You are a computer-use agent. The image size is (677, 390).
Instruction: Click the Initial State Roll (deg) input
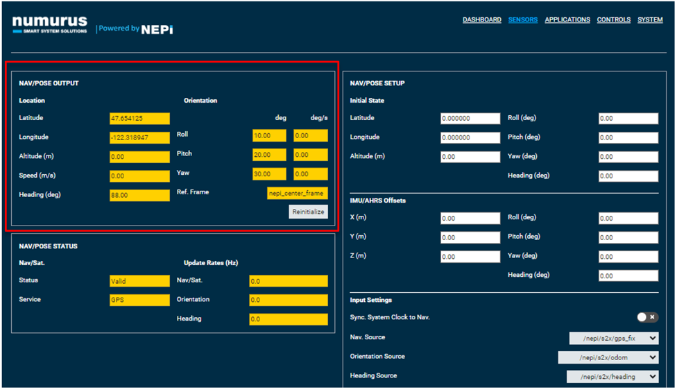pyautogui.click(x=628, y=119)
